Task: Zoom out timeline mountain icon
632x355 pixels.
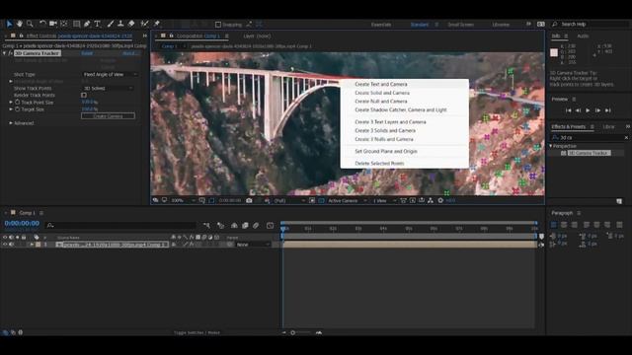Action: 284,333
